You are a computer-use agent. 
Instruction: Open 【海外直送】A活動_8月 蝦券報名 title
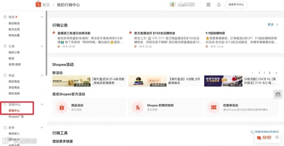[184, 81]
